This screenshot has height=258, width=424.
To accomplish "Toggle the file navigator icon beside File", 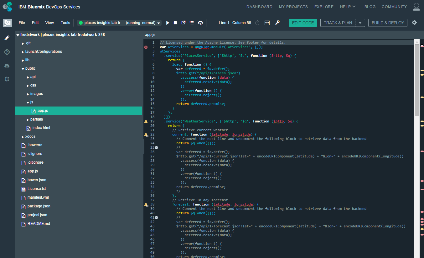I will [x=8, y=23].
